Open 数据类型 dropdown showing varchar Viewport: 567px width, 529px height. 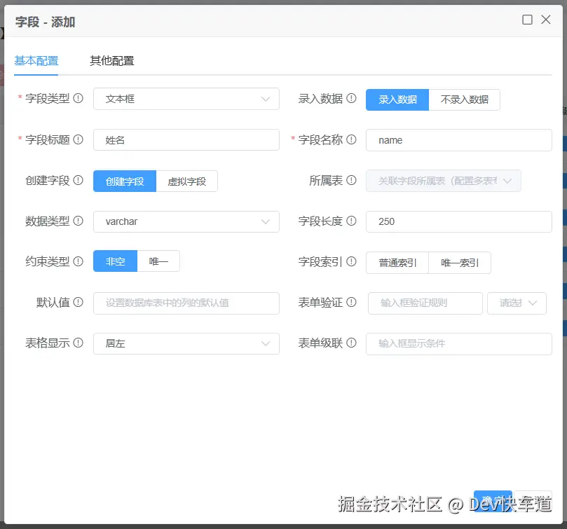point(186,221)
